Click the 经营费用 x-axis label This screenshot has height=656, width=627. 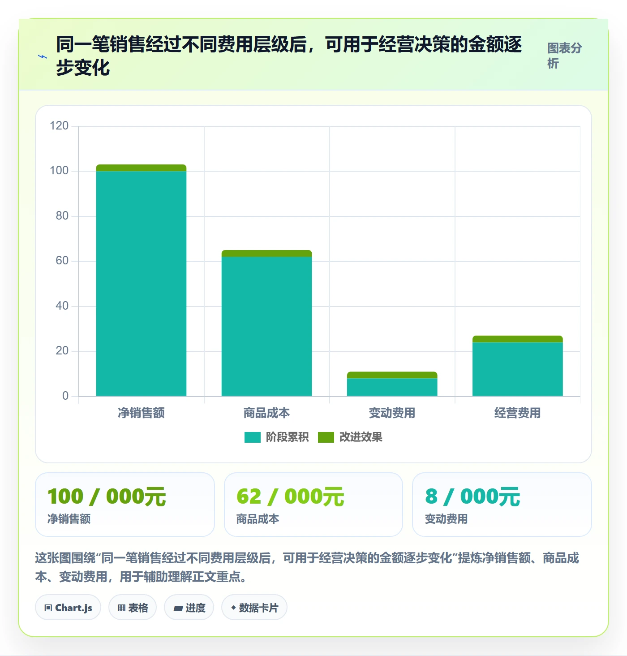click(x=517, y=413)
